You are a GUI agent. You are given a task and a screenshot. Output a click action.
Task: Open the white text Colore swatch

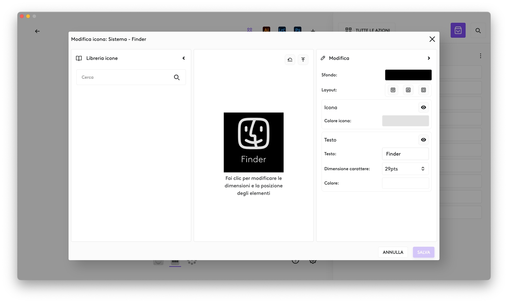click(x=405, y=183)
